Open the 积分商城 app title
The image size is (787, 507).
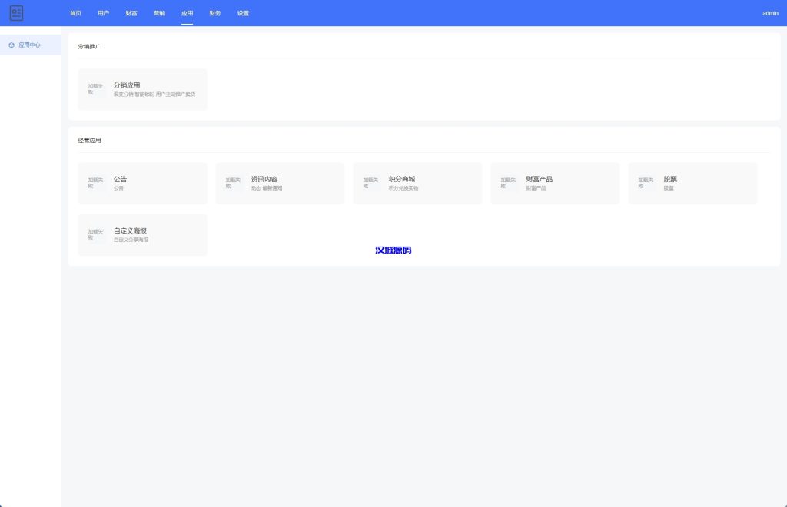coord(402,179)
